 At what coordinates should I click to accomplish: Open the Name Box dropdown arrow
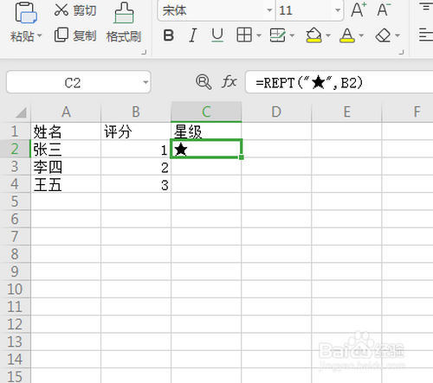tap(145, 82)
